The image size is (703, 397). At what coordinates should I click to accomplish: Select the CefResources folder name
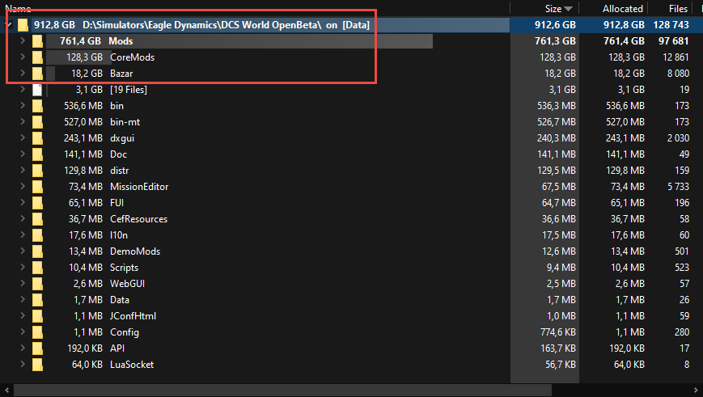coord(139,218)
